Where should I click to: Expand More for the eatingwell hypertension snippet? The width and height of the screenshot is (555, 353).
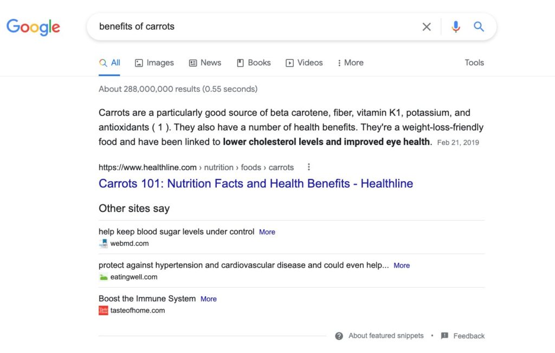(x=402, y=265)
